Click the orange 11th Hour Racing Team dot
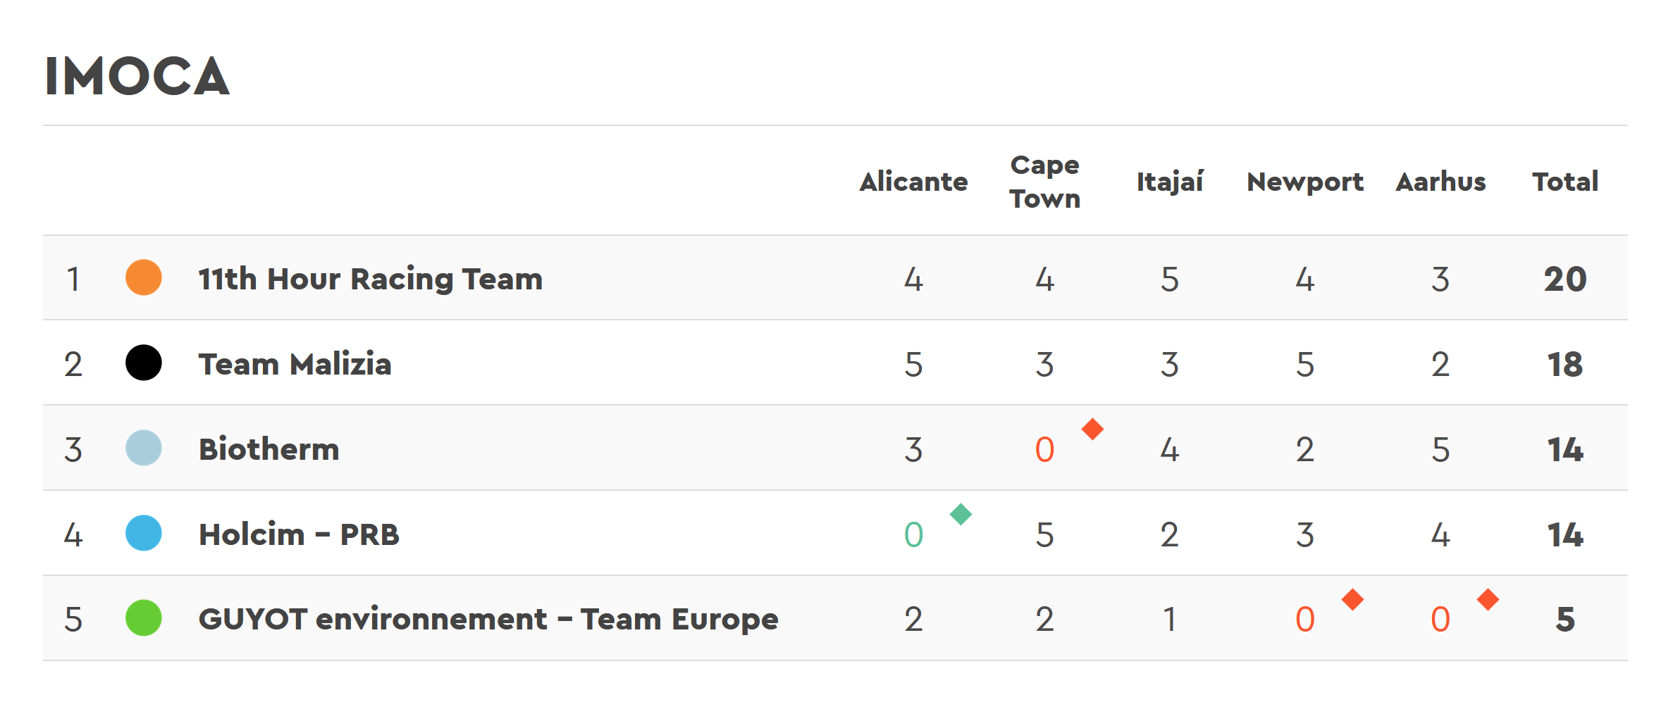 143,277
